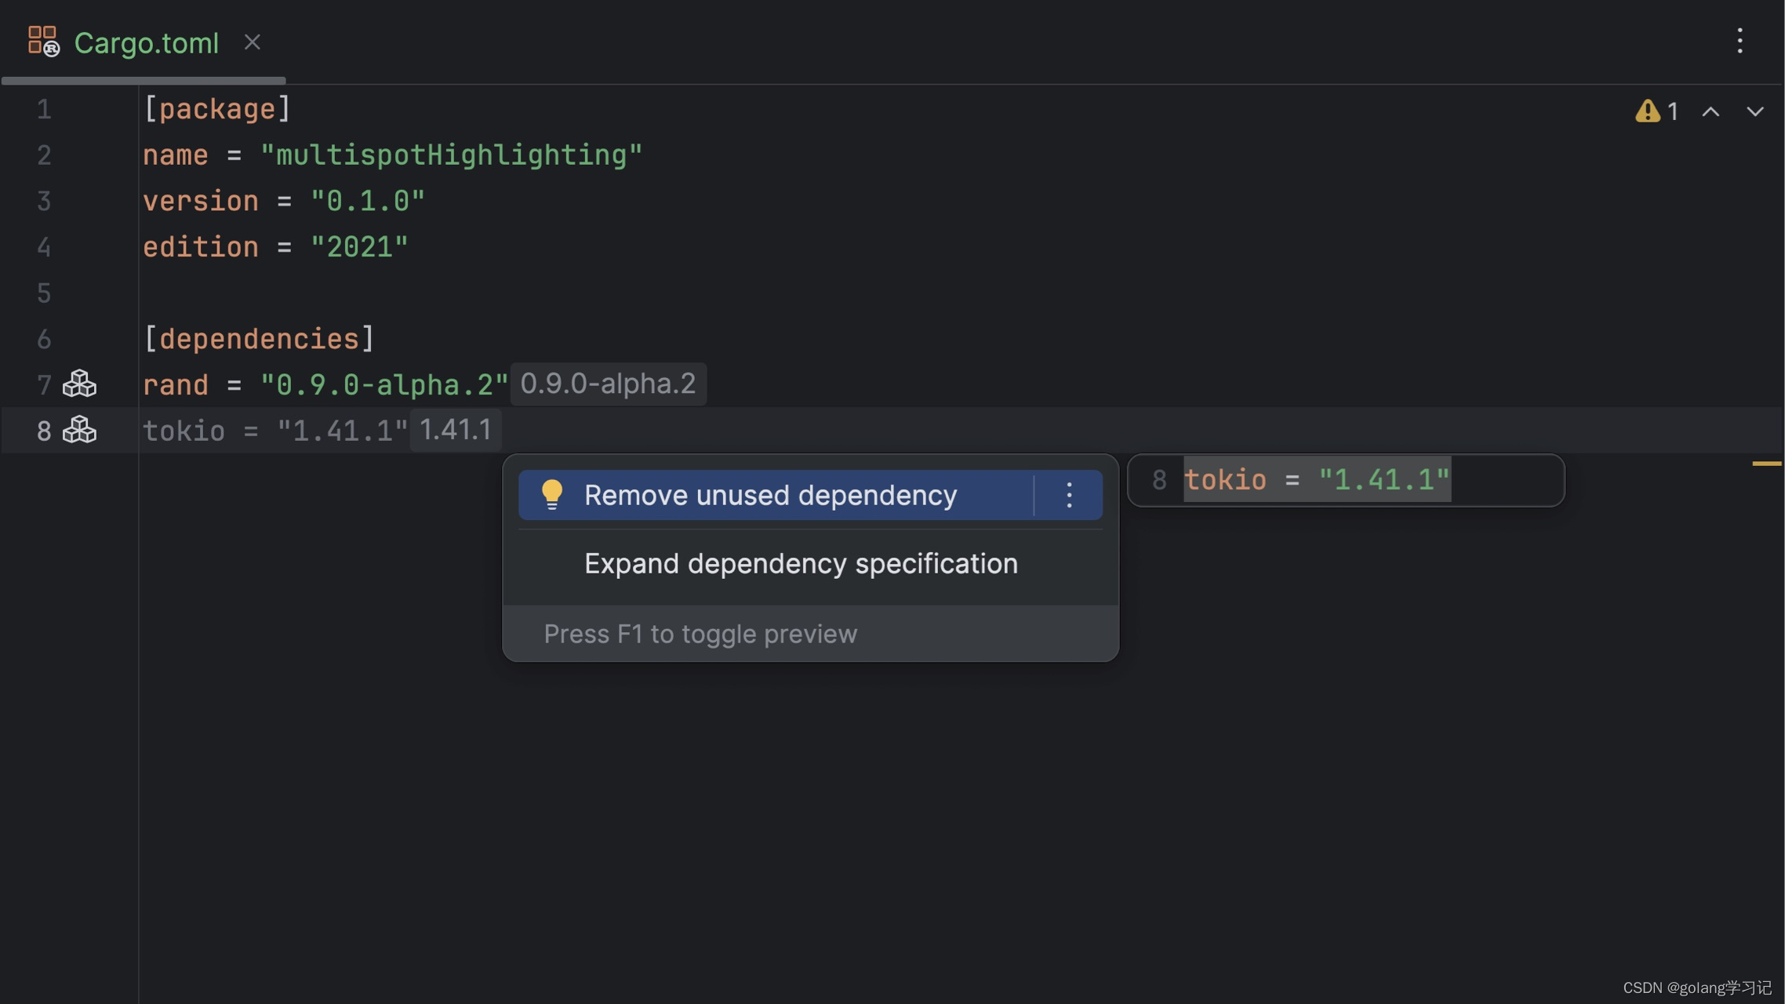Select Expand dependency specification in the popup
The width and height of the screenshot is (1785, 1004).
coord(800,563)
